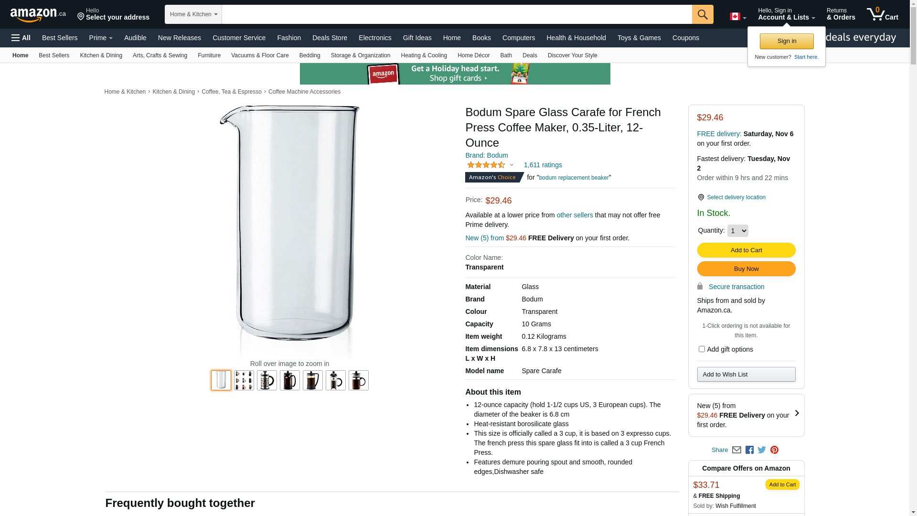Viewport: 917px width, 516px height.
Task: Select Kitchen & Dining subnav item
Action: point(101,55)
